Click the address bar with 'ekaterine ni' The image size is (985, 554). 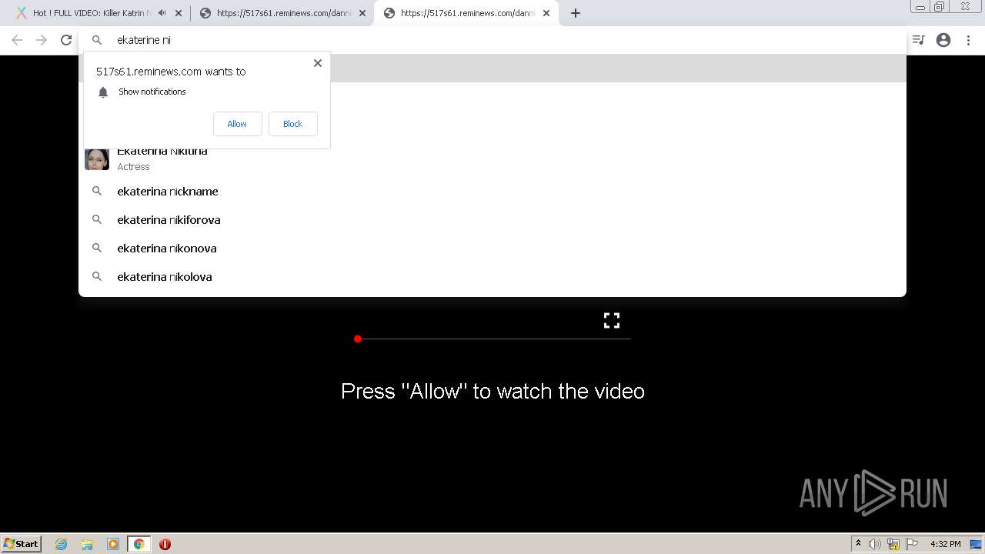492,40
